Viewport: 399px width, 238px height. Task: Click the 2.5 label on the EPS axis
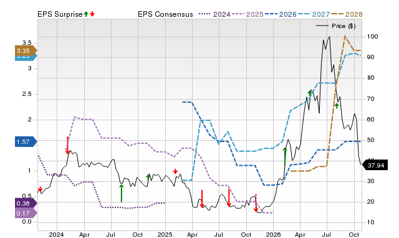pos(27,94)
